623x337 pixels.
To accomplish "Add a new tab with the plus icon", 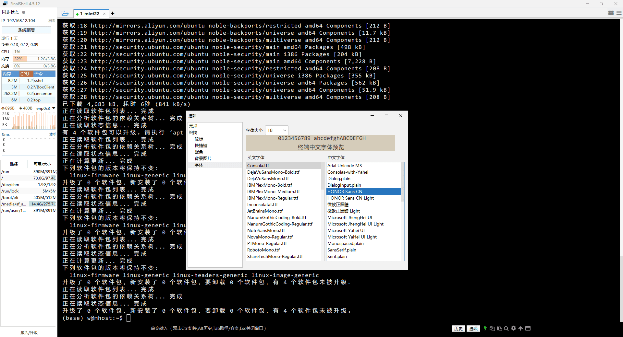I will [113, 13].
